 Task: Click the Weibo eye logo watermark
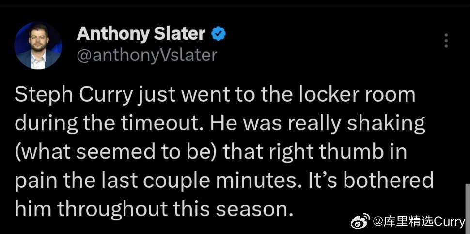coord(360,221)
